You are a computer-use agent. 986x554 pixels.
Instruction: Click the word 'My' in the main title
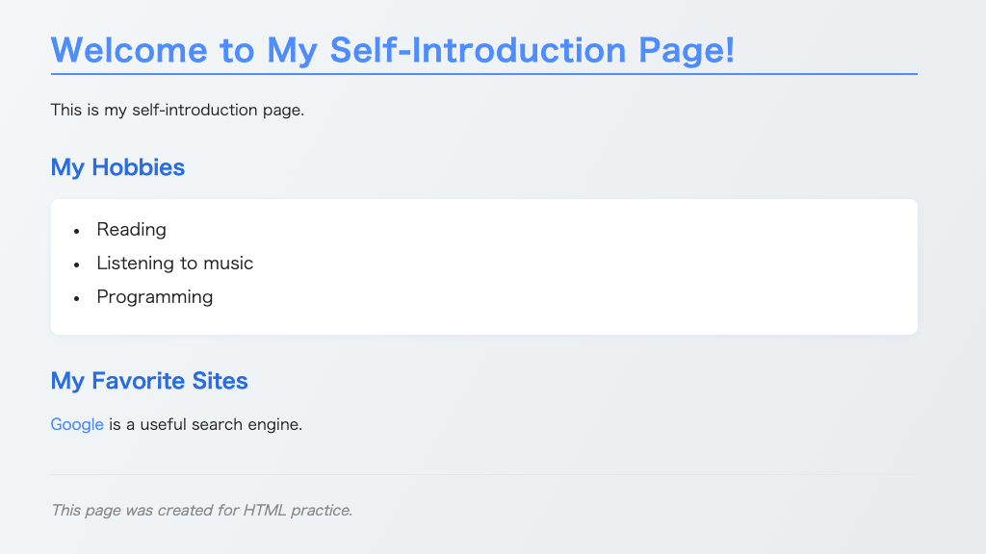pyautogui.click(x=292, y=50)
